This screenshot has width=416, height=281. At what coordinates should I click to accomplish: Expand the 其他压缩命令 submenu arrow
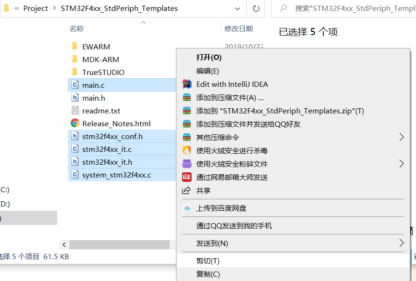coord(401,137)
